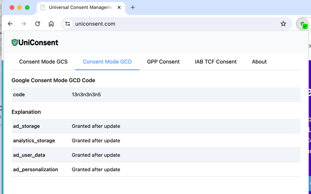Screen dimensions: 311x194
Task: Click the GCD code value 13n3n3n3n5
Action: coord(86,95)
